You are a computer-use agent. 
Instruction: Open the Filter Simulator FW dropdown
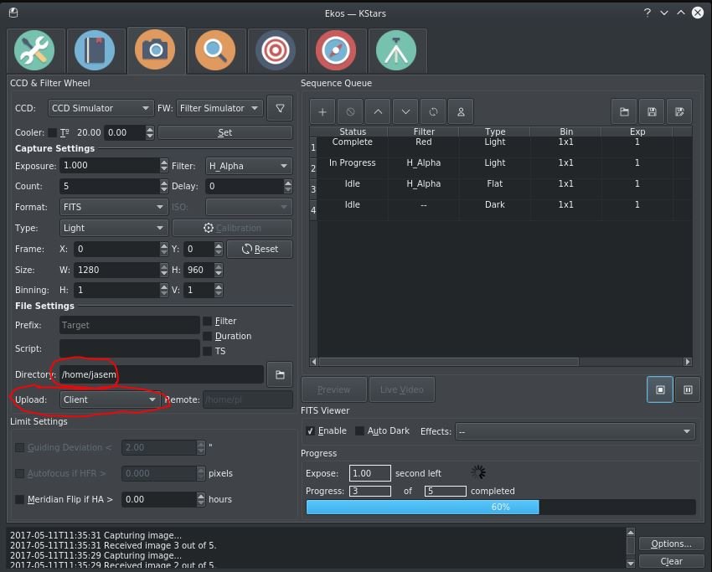pyautogui.click(x=219, y=108)
